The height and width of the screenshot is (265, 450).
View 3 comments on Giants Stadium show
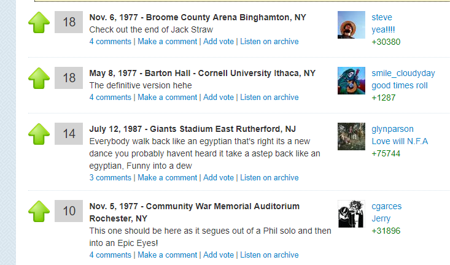(x=111, y=178)
